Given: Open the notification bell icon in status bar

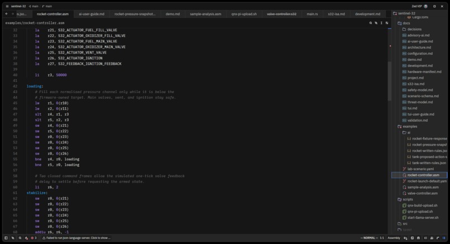Looking at the screenshot, I should click(418, 238).
